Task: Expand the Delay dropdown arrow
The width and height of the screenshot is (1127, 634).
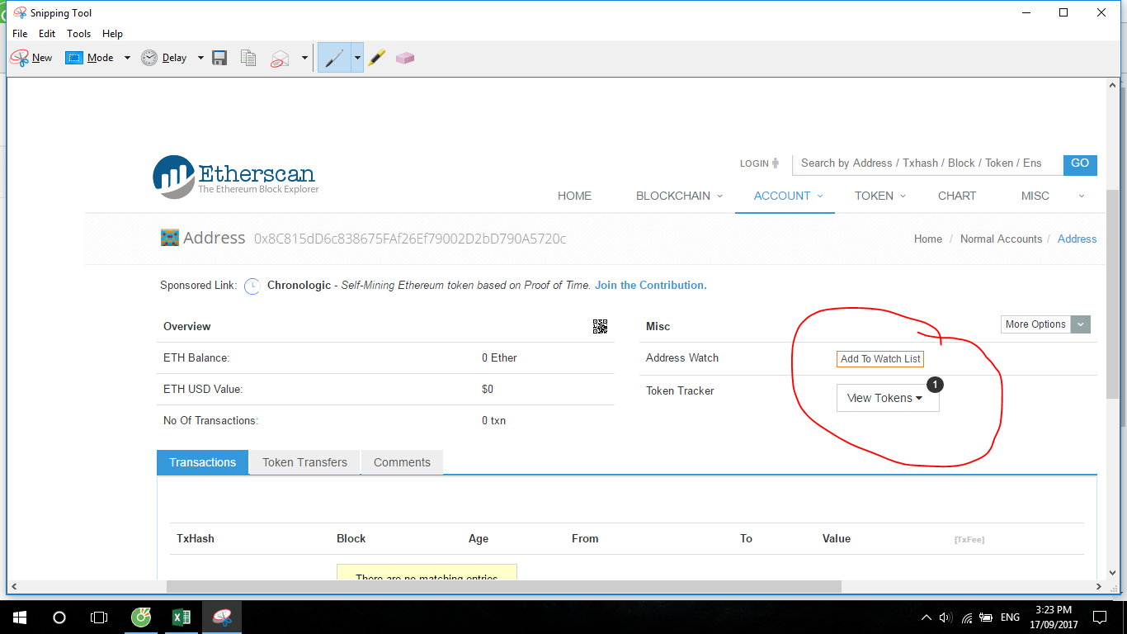Action: coord(200,58)
